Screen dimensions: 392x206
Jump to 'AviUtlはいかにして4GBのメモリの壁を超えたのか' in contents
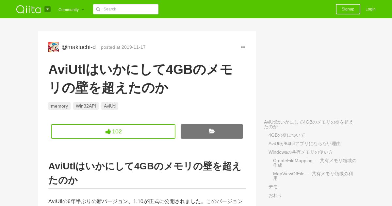(x=309, y=124)
